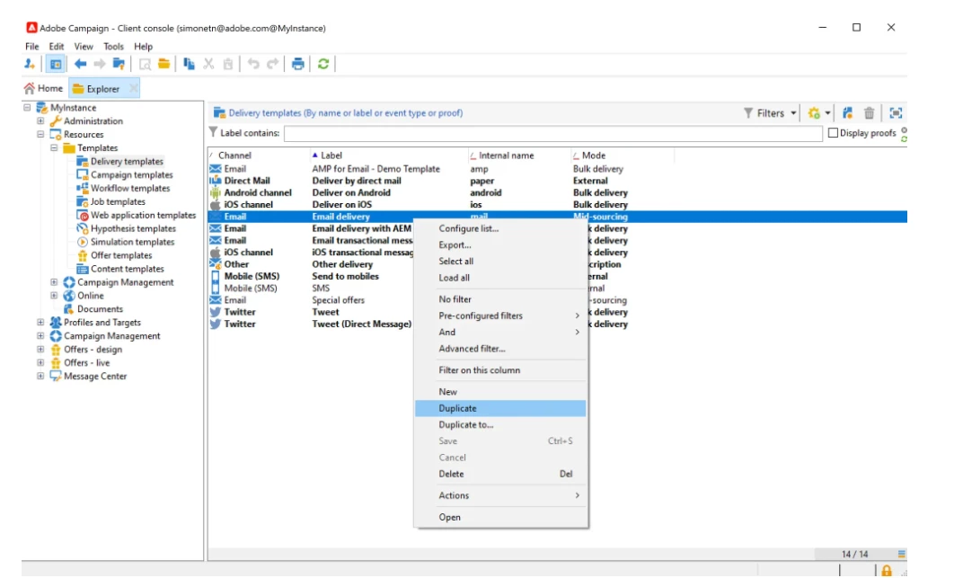
Task: Expand the Online tree node
Action: point(54,296)
